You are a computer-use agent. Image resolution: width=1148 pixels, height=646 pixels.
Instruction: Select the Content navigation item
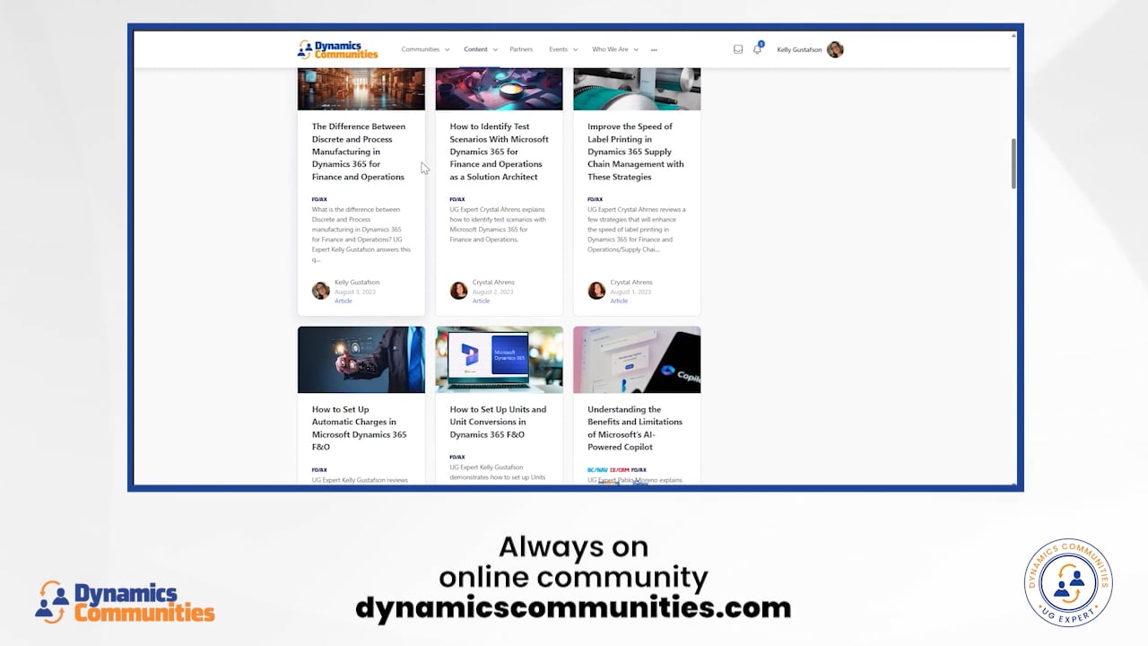(475, 49)
